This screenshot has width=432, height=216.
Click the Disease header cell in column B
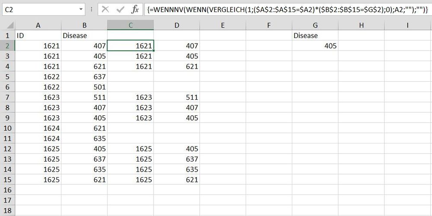point(84,35)
